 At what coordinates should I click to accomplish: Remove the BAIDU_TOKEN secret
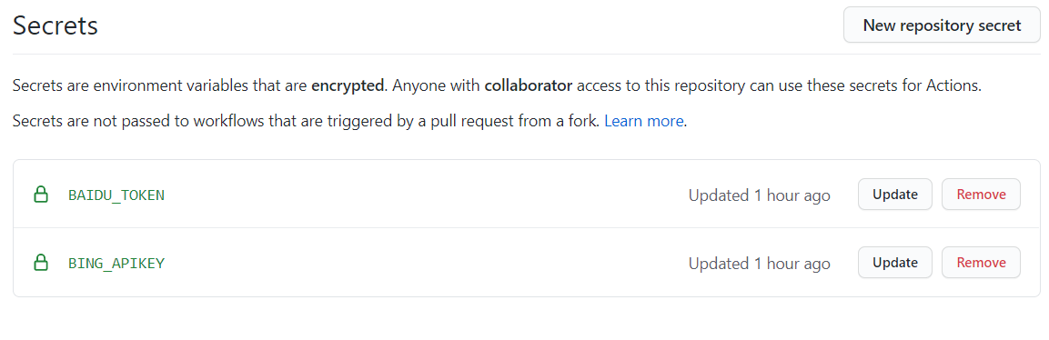pyautogui.click(x=981, y=195)
